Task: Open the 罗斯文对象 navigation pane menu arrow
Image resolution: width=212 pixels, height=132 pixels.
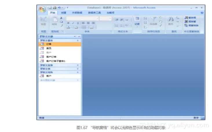Action: 75,37
